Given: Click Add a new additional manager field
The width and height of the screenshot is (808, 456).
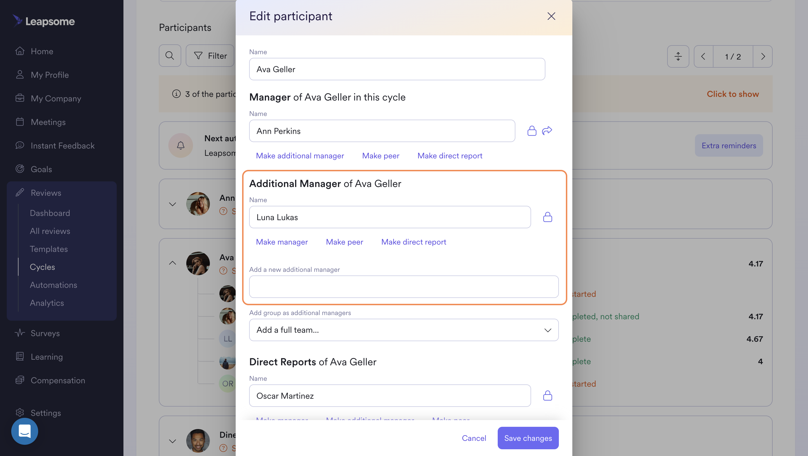Looking at the screenshot, I should (404, 286).
